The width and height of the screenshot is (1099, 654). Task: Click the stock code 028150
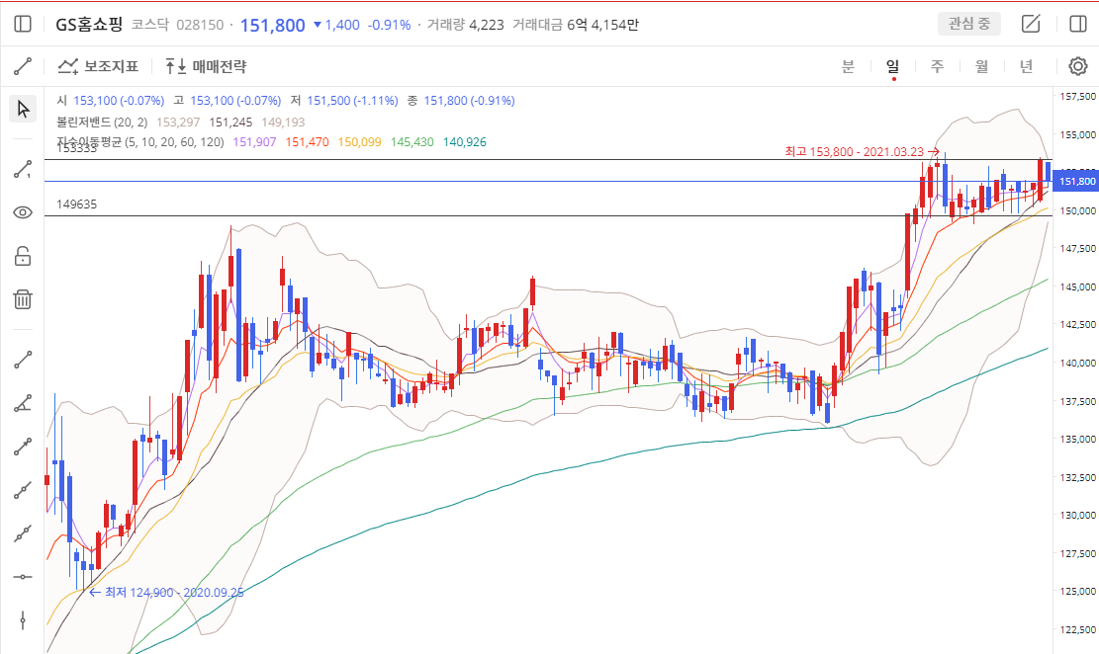(x=200, y=25)
